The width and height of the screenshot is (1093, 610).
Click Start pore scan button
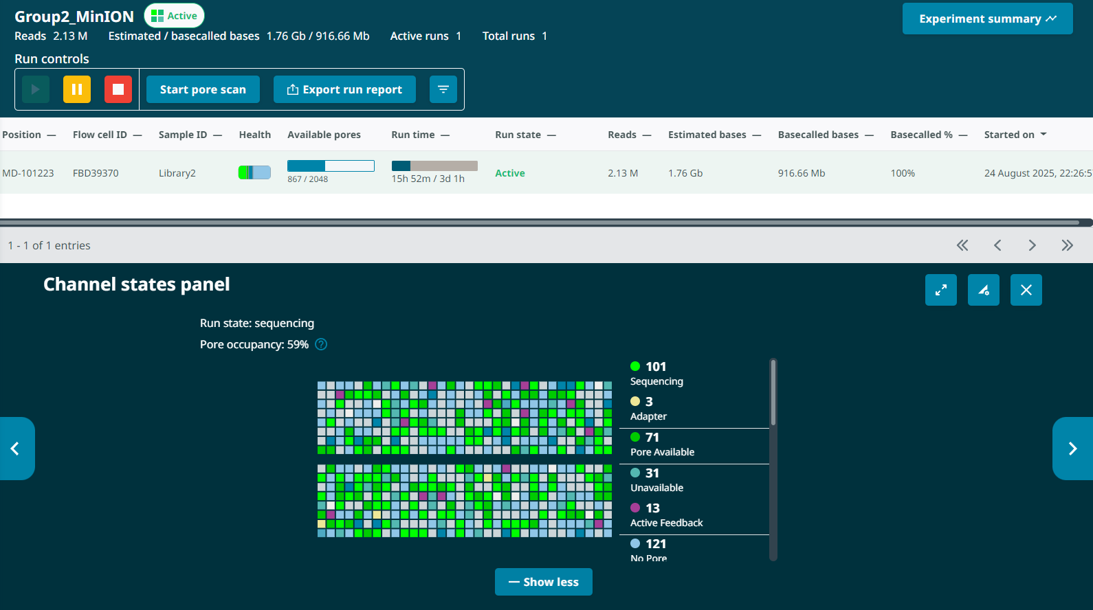[x=203, y=89]
